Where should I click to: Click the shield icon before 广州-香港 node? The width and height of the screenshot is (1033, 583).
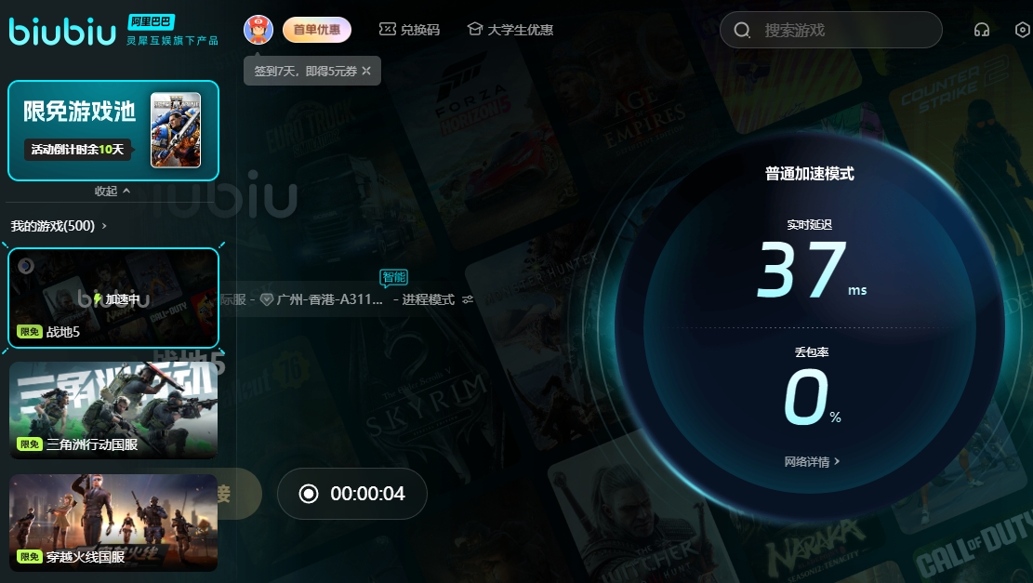[x=267, y=299]
